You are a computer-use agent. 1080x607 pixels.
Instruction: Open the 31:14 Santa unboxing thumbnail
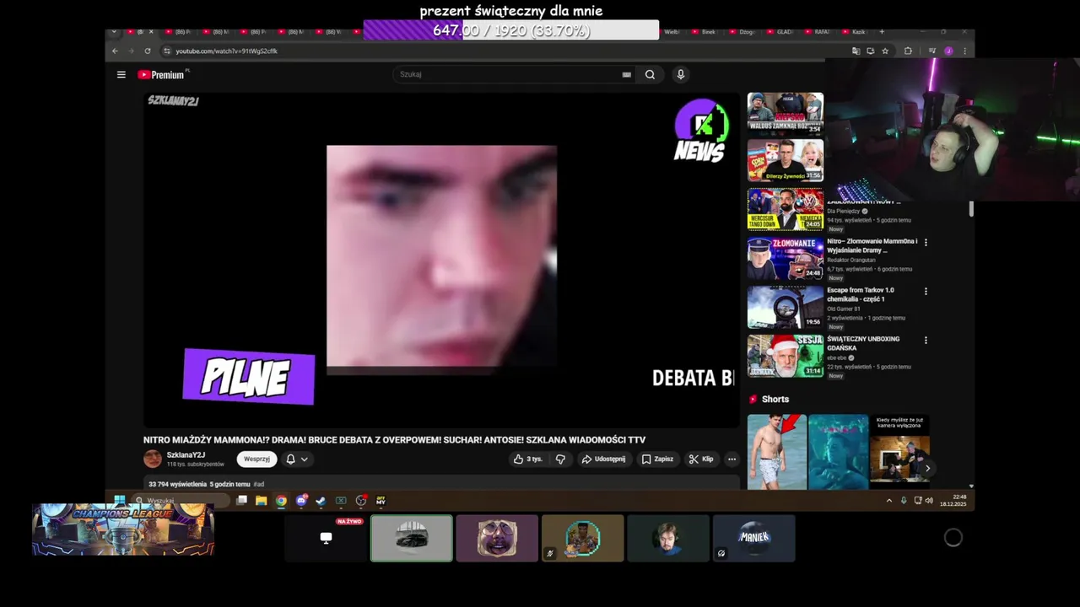(x=785, y=356)
